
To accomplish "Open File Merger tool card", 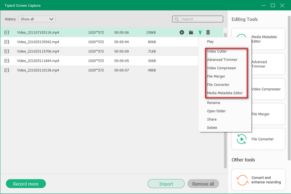I will [x=259, y=114].
